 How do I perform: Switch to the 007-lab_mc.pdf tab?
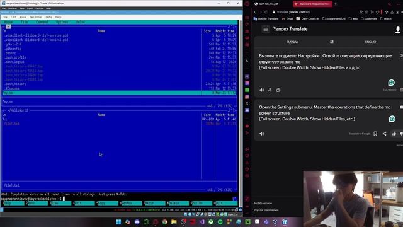(269, 4)
